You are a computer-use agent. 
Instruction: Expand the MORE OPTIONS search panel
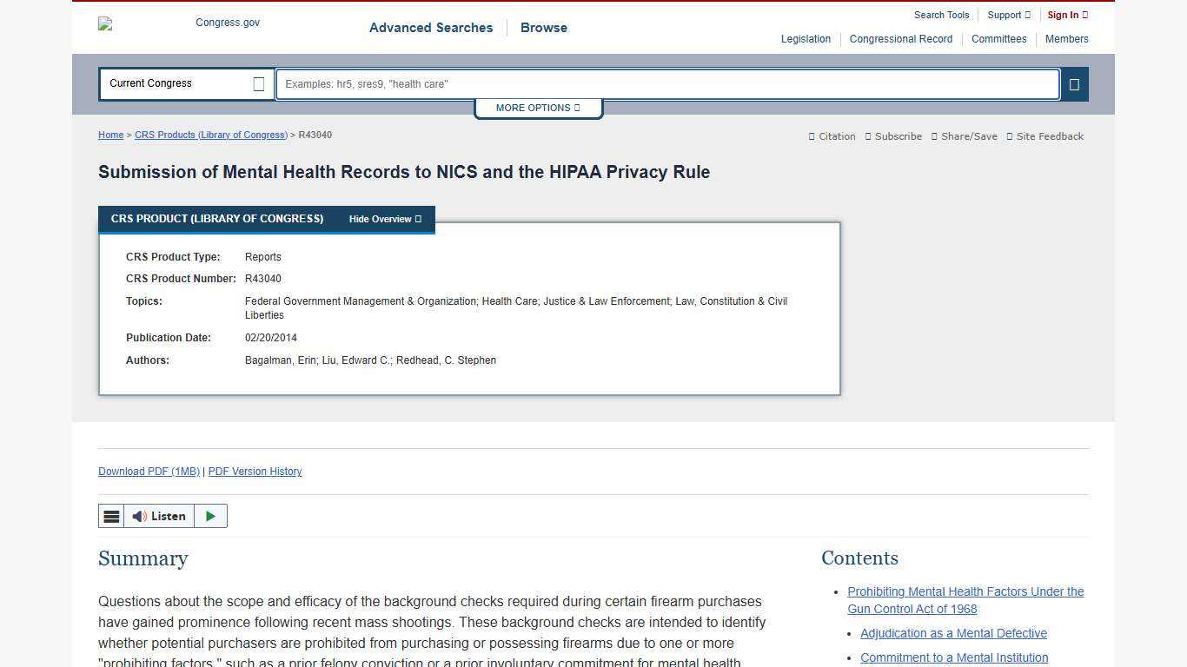point(537,108)
